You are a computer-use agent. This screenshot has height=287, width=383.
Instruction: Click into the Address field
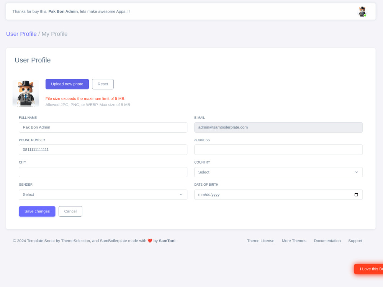278,150
